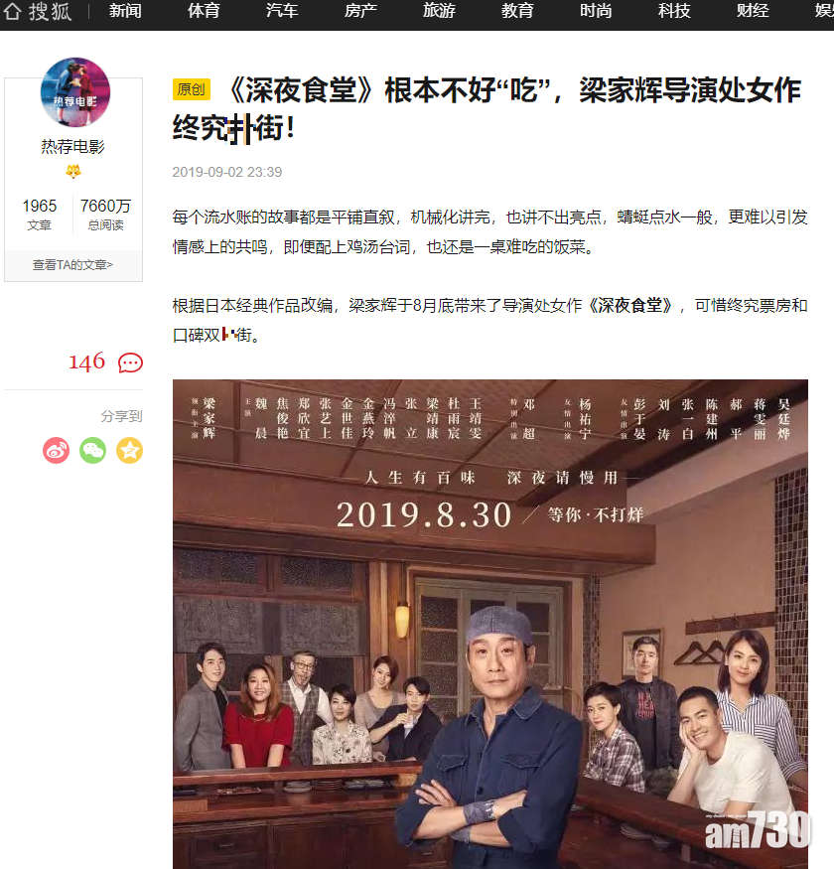Open the 体育 navigation tab

click(204, 11)
